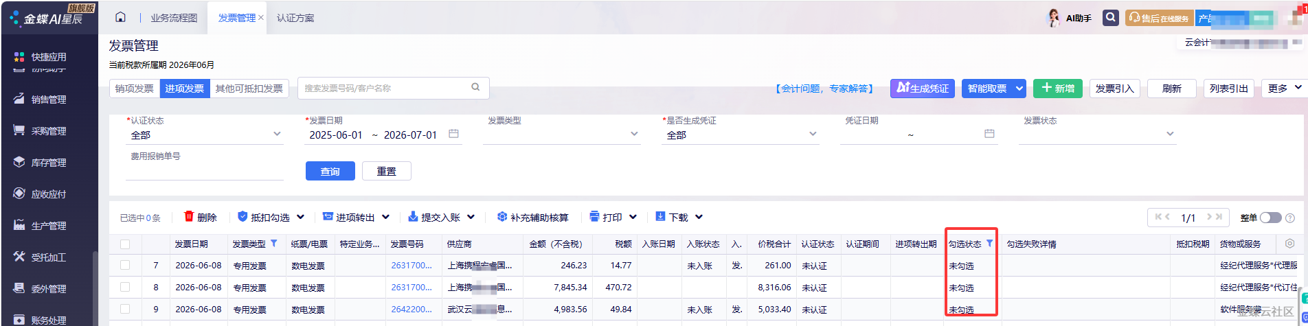The image size is (1308, 326).
Task: Check the select-all header checkbox
Action: [124, 244]
